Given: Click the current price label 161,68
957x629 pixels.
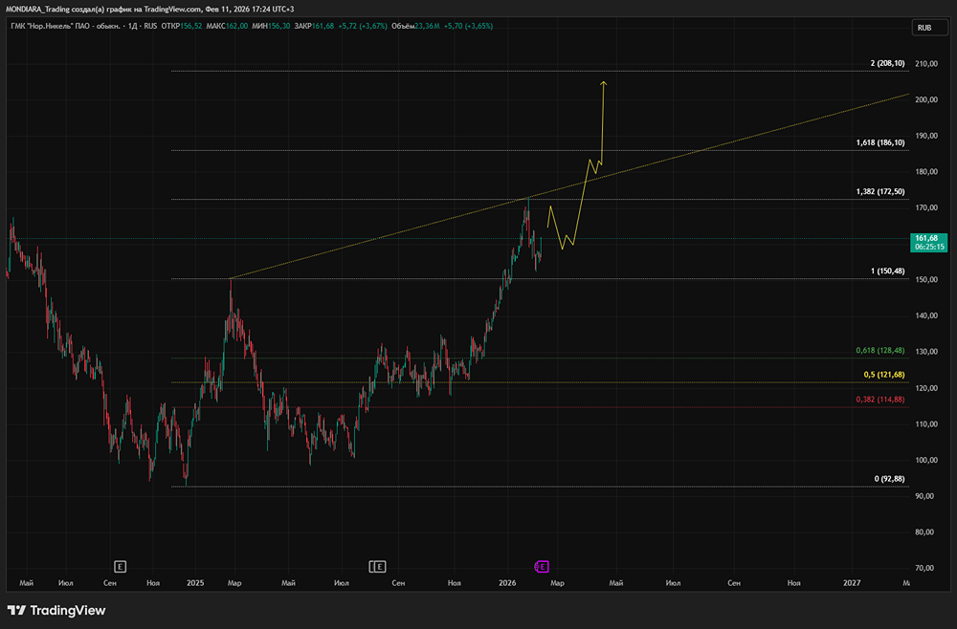Looking at the screenshot, I should tap(928, 243).
